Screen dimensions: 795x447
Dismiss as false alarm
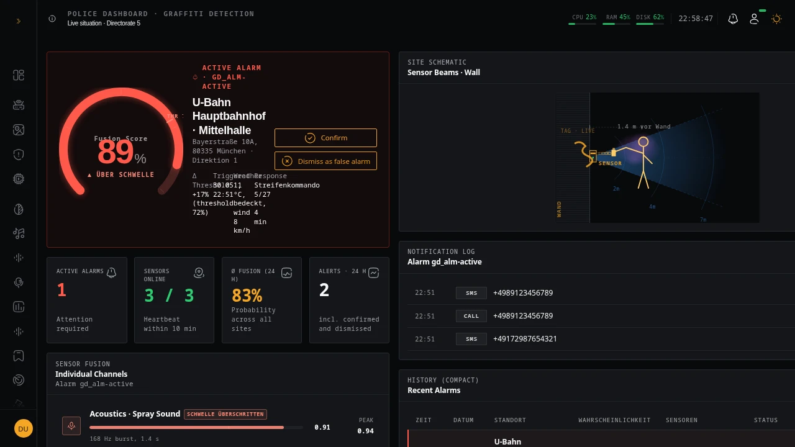(x=325, y=161)
